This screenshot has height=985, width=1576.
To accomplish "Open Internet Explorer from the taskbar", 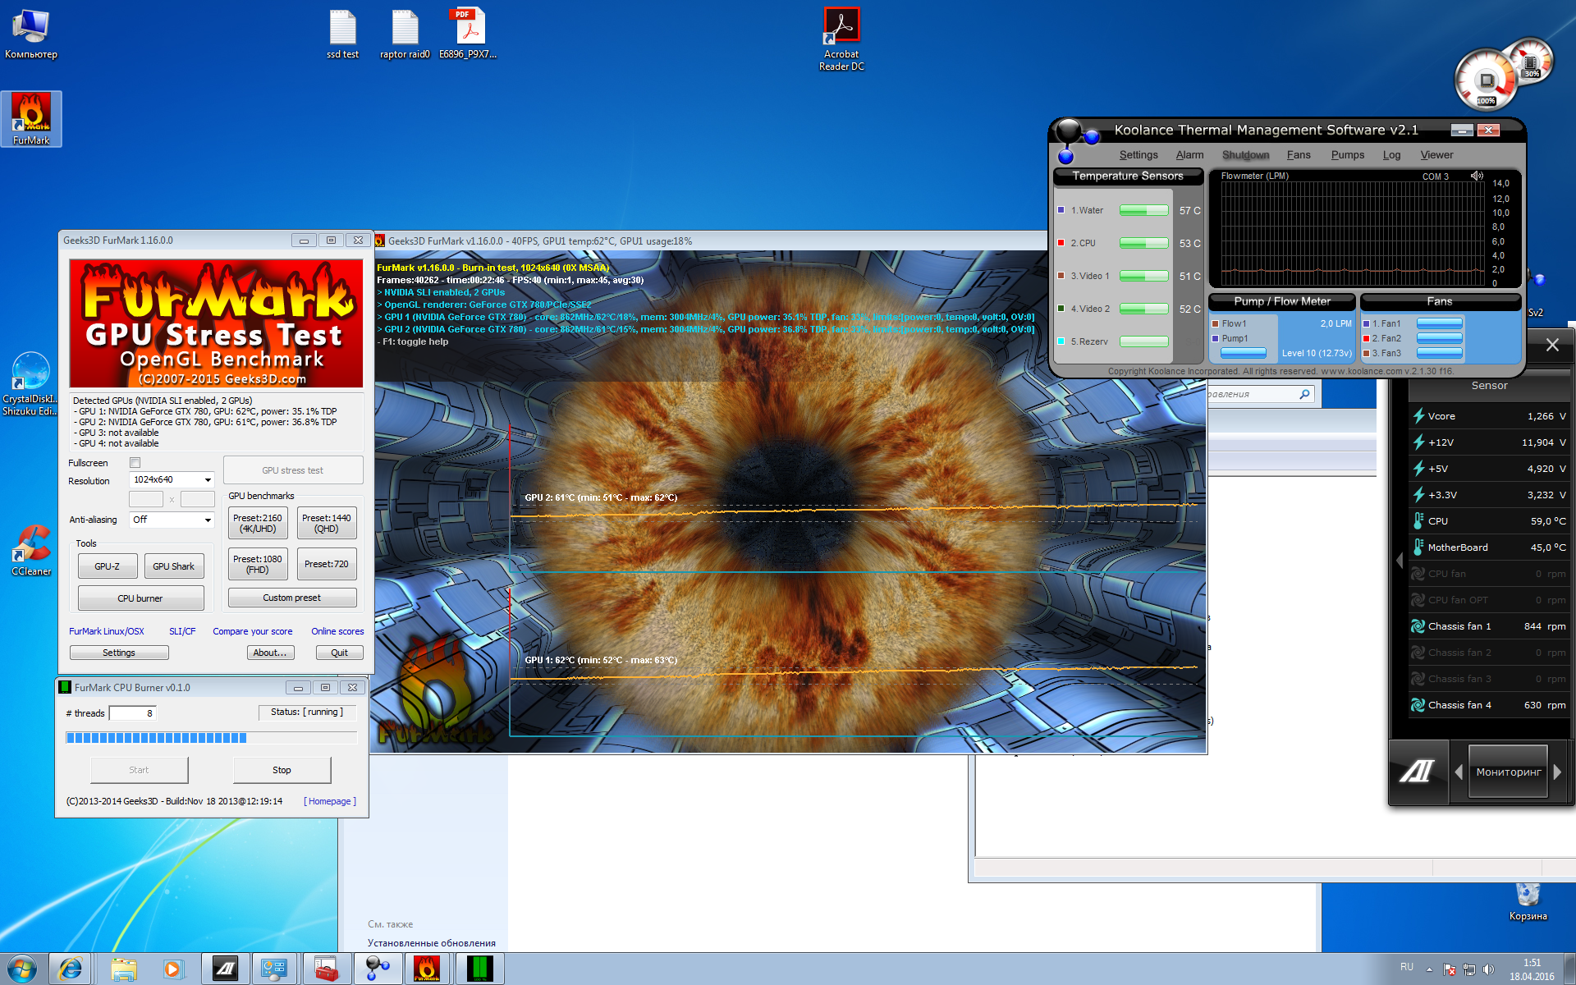I will 71,969.
